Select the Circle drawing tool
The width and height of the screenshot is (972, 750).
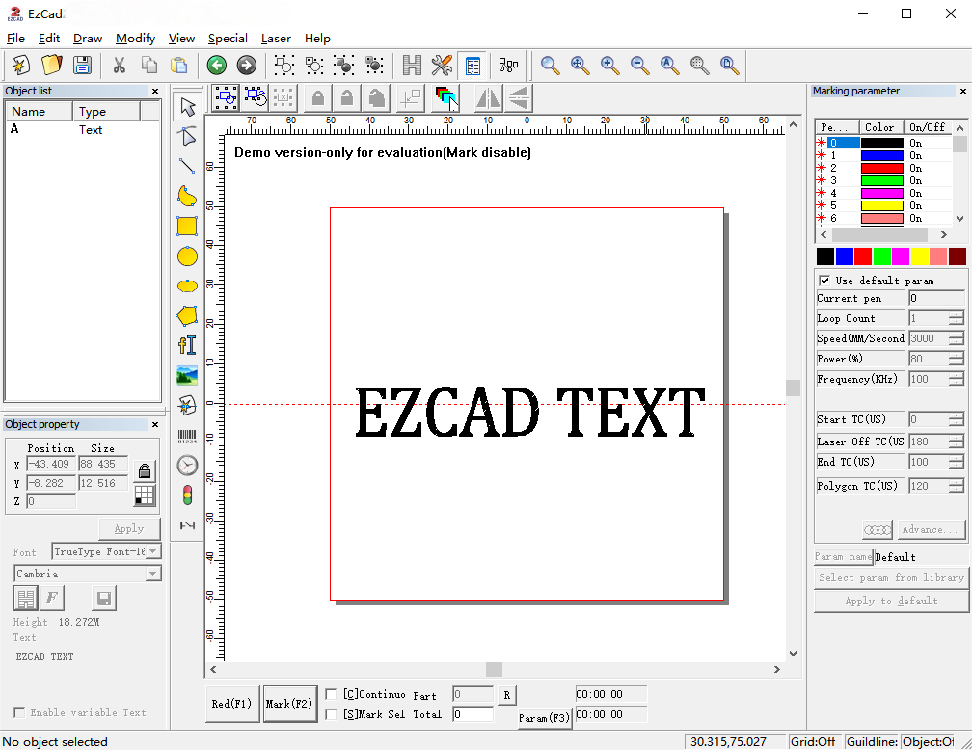point(187,256)
